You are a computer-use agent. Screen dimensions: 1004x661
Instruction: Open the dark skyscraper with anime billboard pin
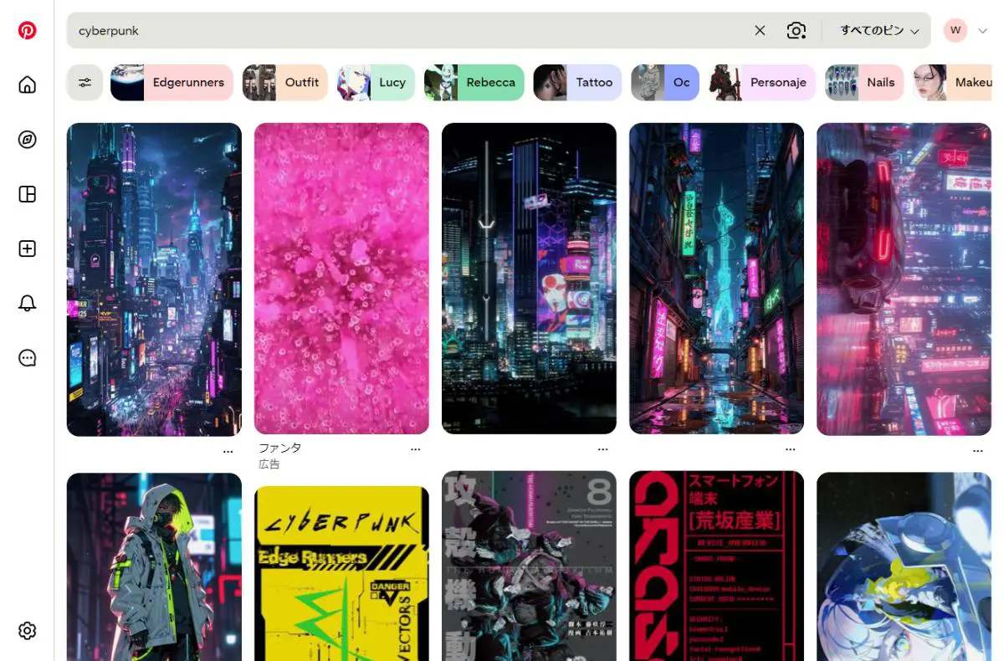(x=529, y=279)
